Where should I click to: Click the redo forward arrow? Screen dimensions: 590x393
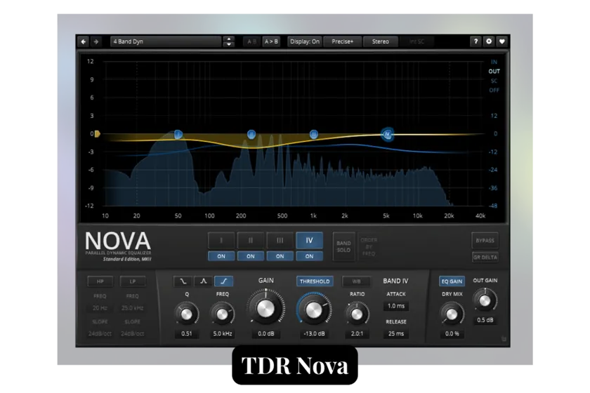point(96,41)
